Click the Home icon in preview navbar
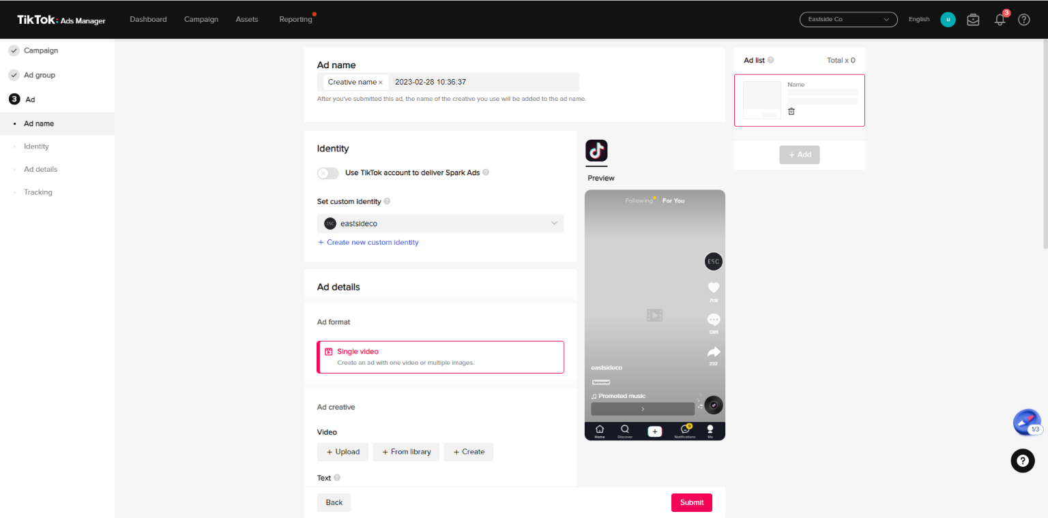This screenshot has height=518, width=1048. point(600,431)
